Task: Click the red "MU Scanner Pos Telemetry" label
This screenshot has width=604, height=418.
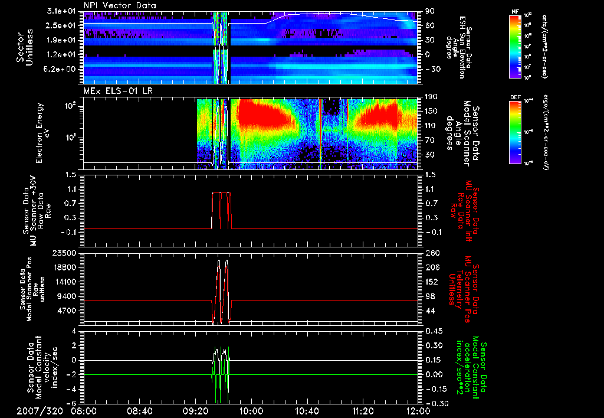Action: point(464,289)
